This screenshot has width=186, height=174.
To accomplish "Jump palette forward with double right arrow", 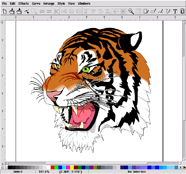I will [x=184, y=167].
